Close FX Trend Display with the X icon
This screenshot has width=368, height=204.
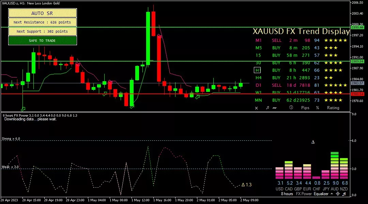coord(256,108)
